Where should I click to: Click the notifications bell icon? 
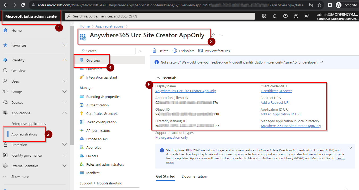tap(275, 16)
